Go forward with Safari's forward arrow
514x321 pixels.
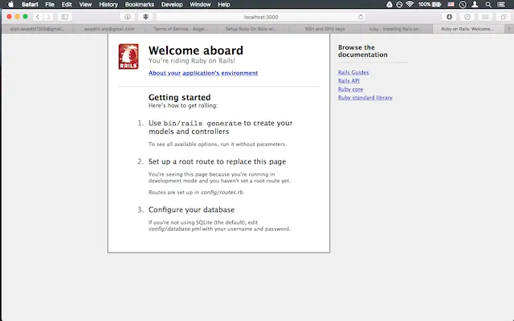point(48,17)
